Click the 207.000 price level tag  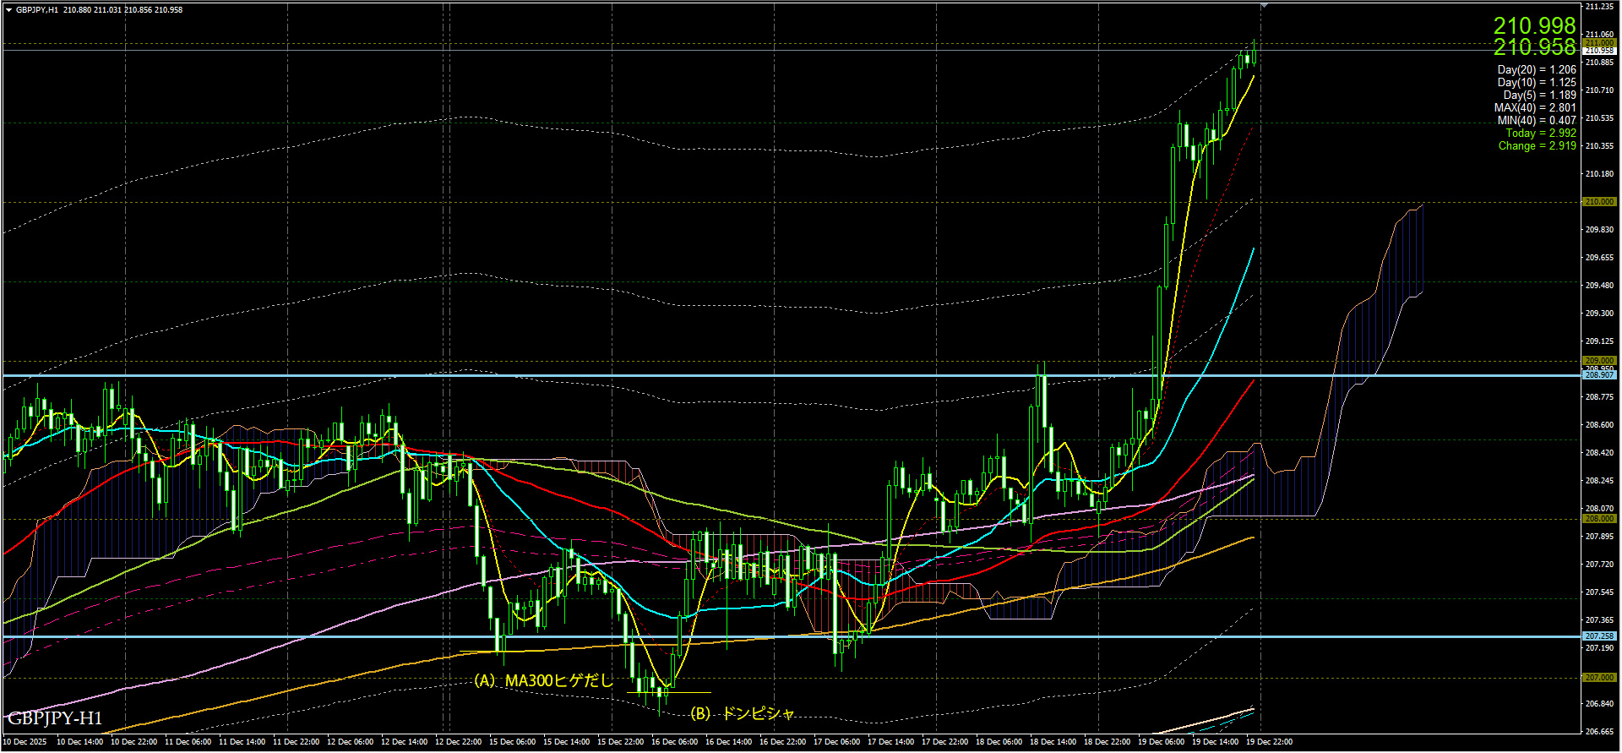click(x=1598, y=678)
